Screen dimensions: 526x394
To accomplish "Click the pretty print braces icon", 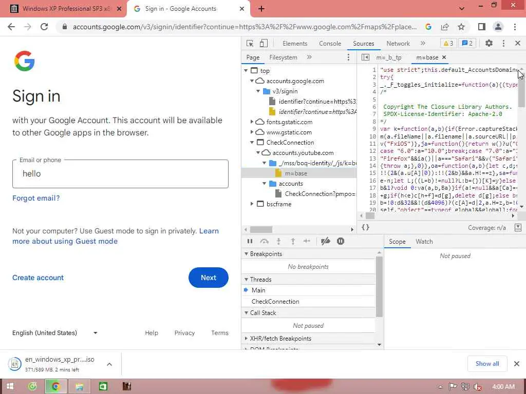I will click(x=365, y=227).
